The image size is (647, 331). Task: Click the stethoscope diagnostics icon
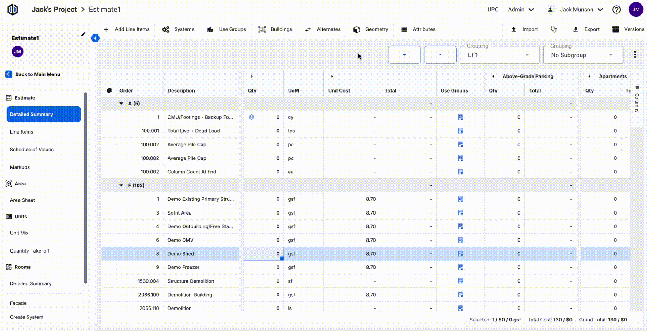click(x=554, y=29)
